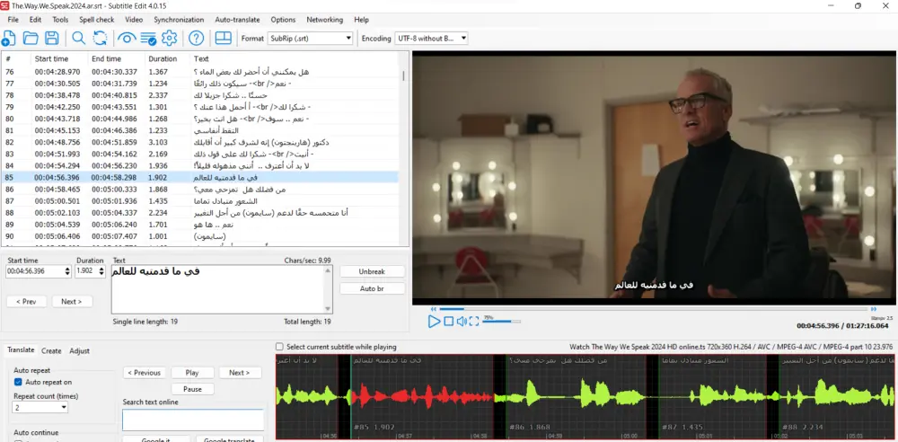Select subtitle row number 86
The height and width of the screenshot is (442, 898).
200,190
